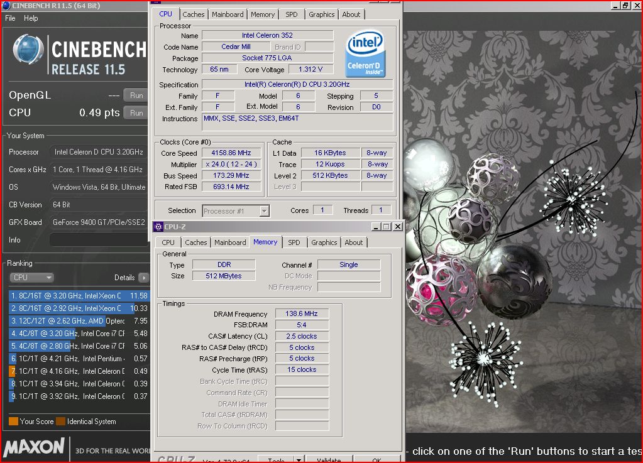Maximize the lower CPU-Z window
The width and height of the screenshot is (643, 463).
(387, 227)
